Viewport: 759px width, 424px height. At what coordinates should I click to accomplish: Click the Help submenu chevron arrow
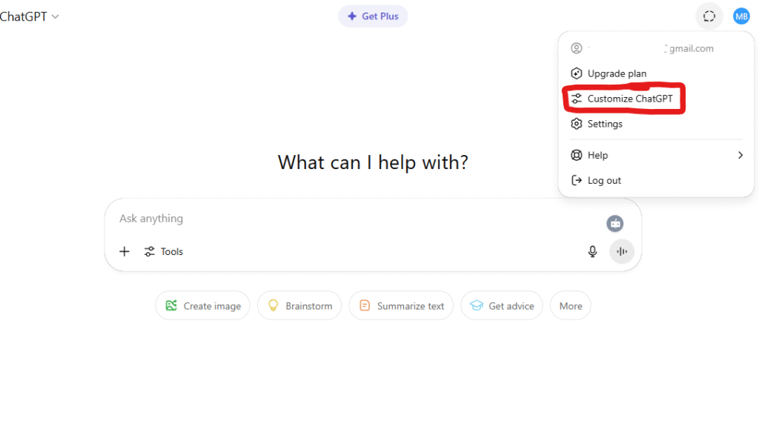coord(740,156)
